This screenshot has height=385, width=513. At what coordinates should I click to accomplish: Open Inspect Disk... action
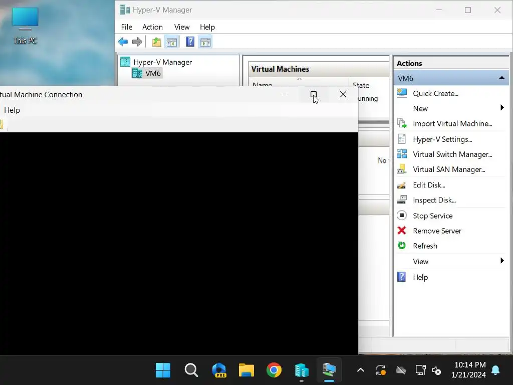[x=434, y=201]
